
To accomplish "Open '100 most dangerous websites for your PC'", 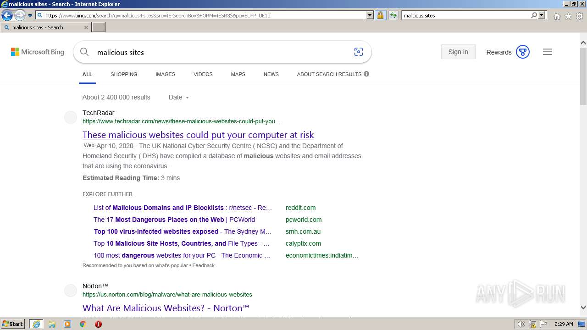I will coord(182,255).
